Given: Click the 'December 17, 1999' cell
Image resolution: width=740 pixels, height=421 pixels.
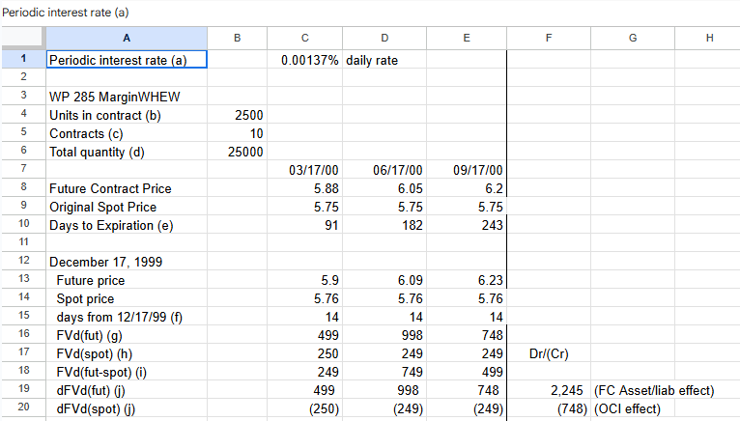Looking at the screenshot, I should [126, 262].
